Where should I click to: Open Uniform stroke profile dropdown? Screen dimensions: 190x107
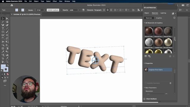pos(60,10)
